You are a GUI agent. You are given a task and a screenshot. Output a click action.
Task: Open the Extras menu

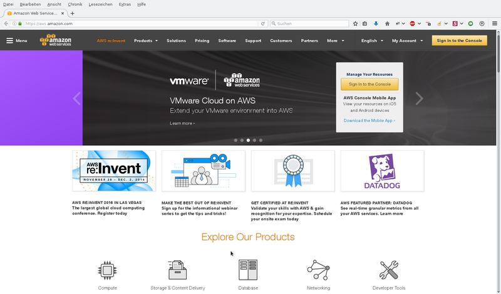[125, 4]
